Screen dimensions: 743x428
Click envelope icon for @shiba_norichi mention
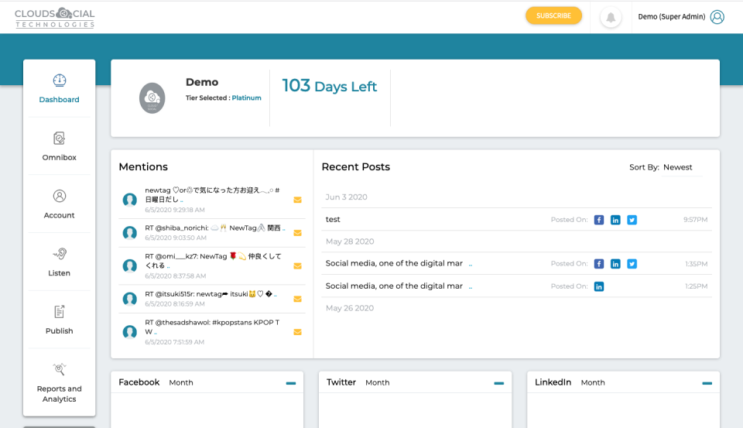[297, 233]
